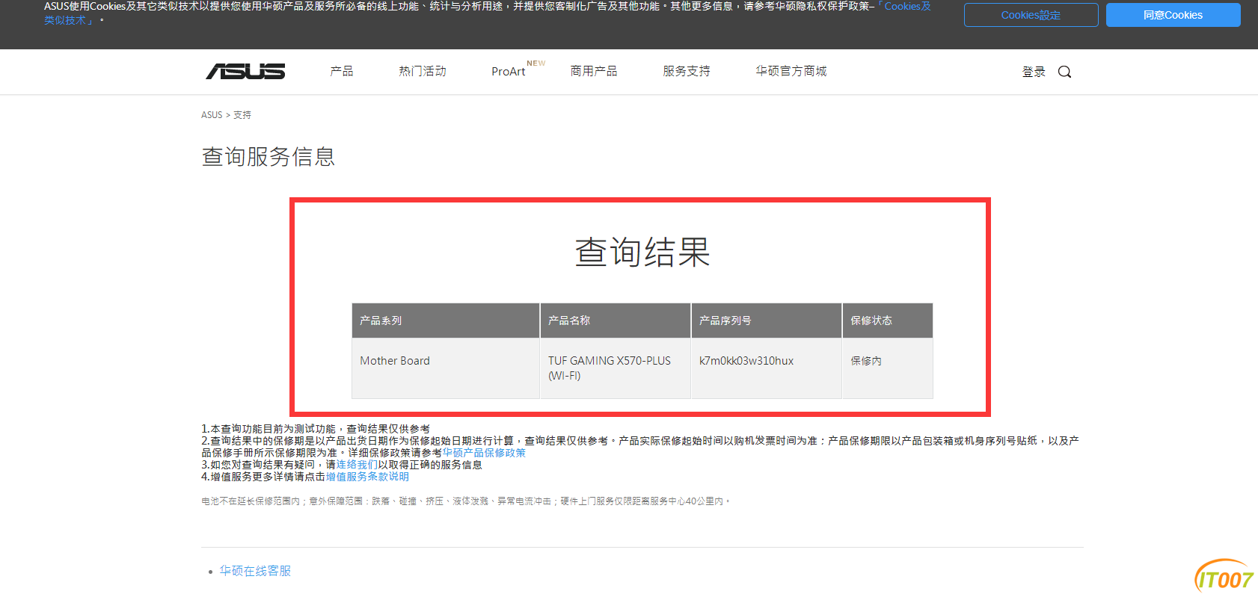Click the 产品名称 column header
The width and height of the screenshot is (1258, 597).
click(x=616, y=321)
